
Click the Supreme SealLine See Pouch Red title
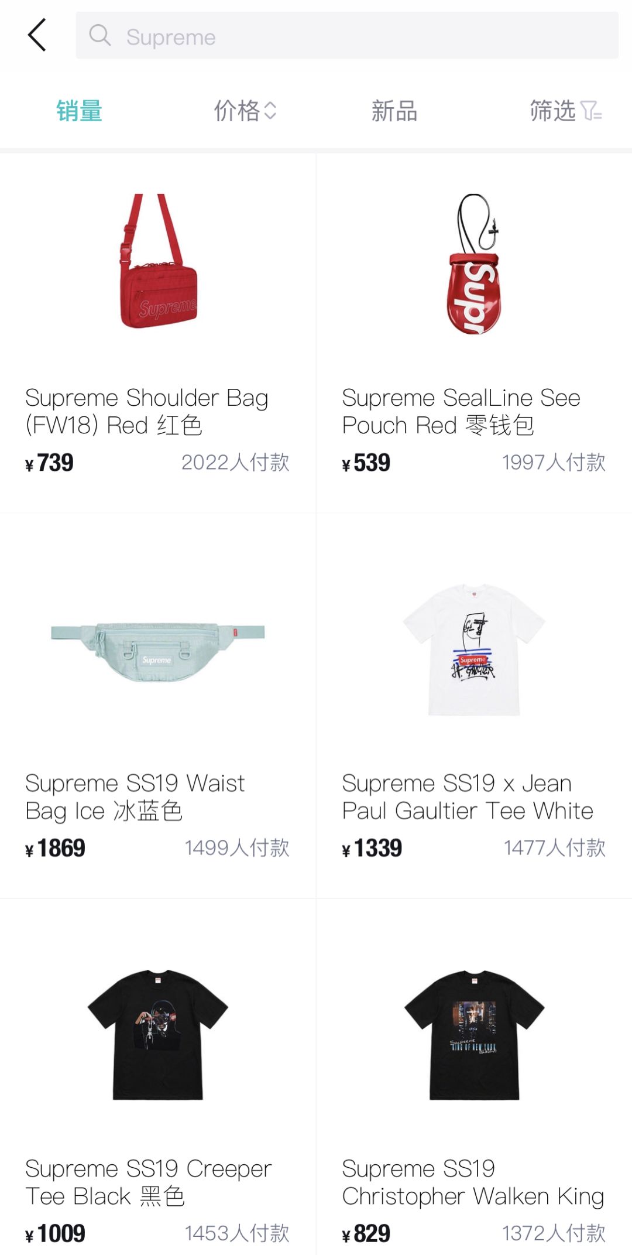(x=461, y=411)
